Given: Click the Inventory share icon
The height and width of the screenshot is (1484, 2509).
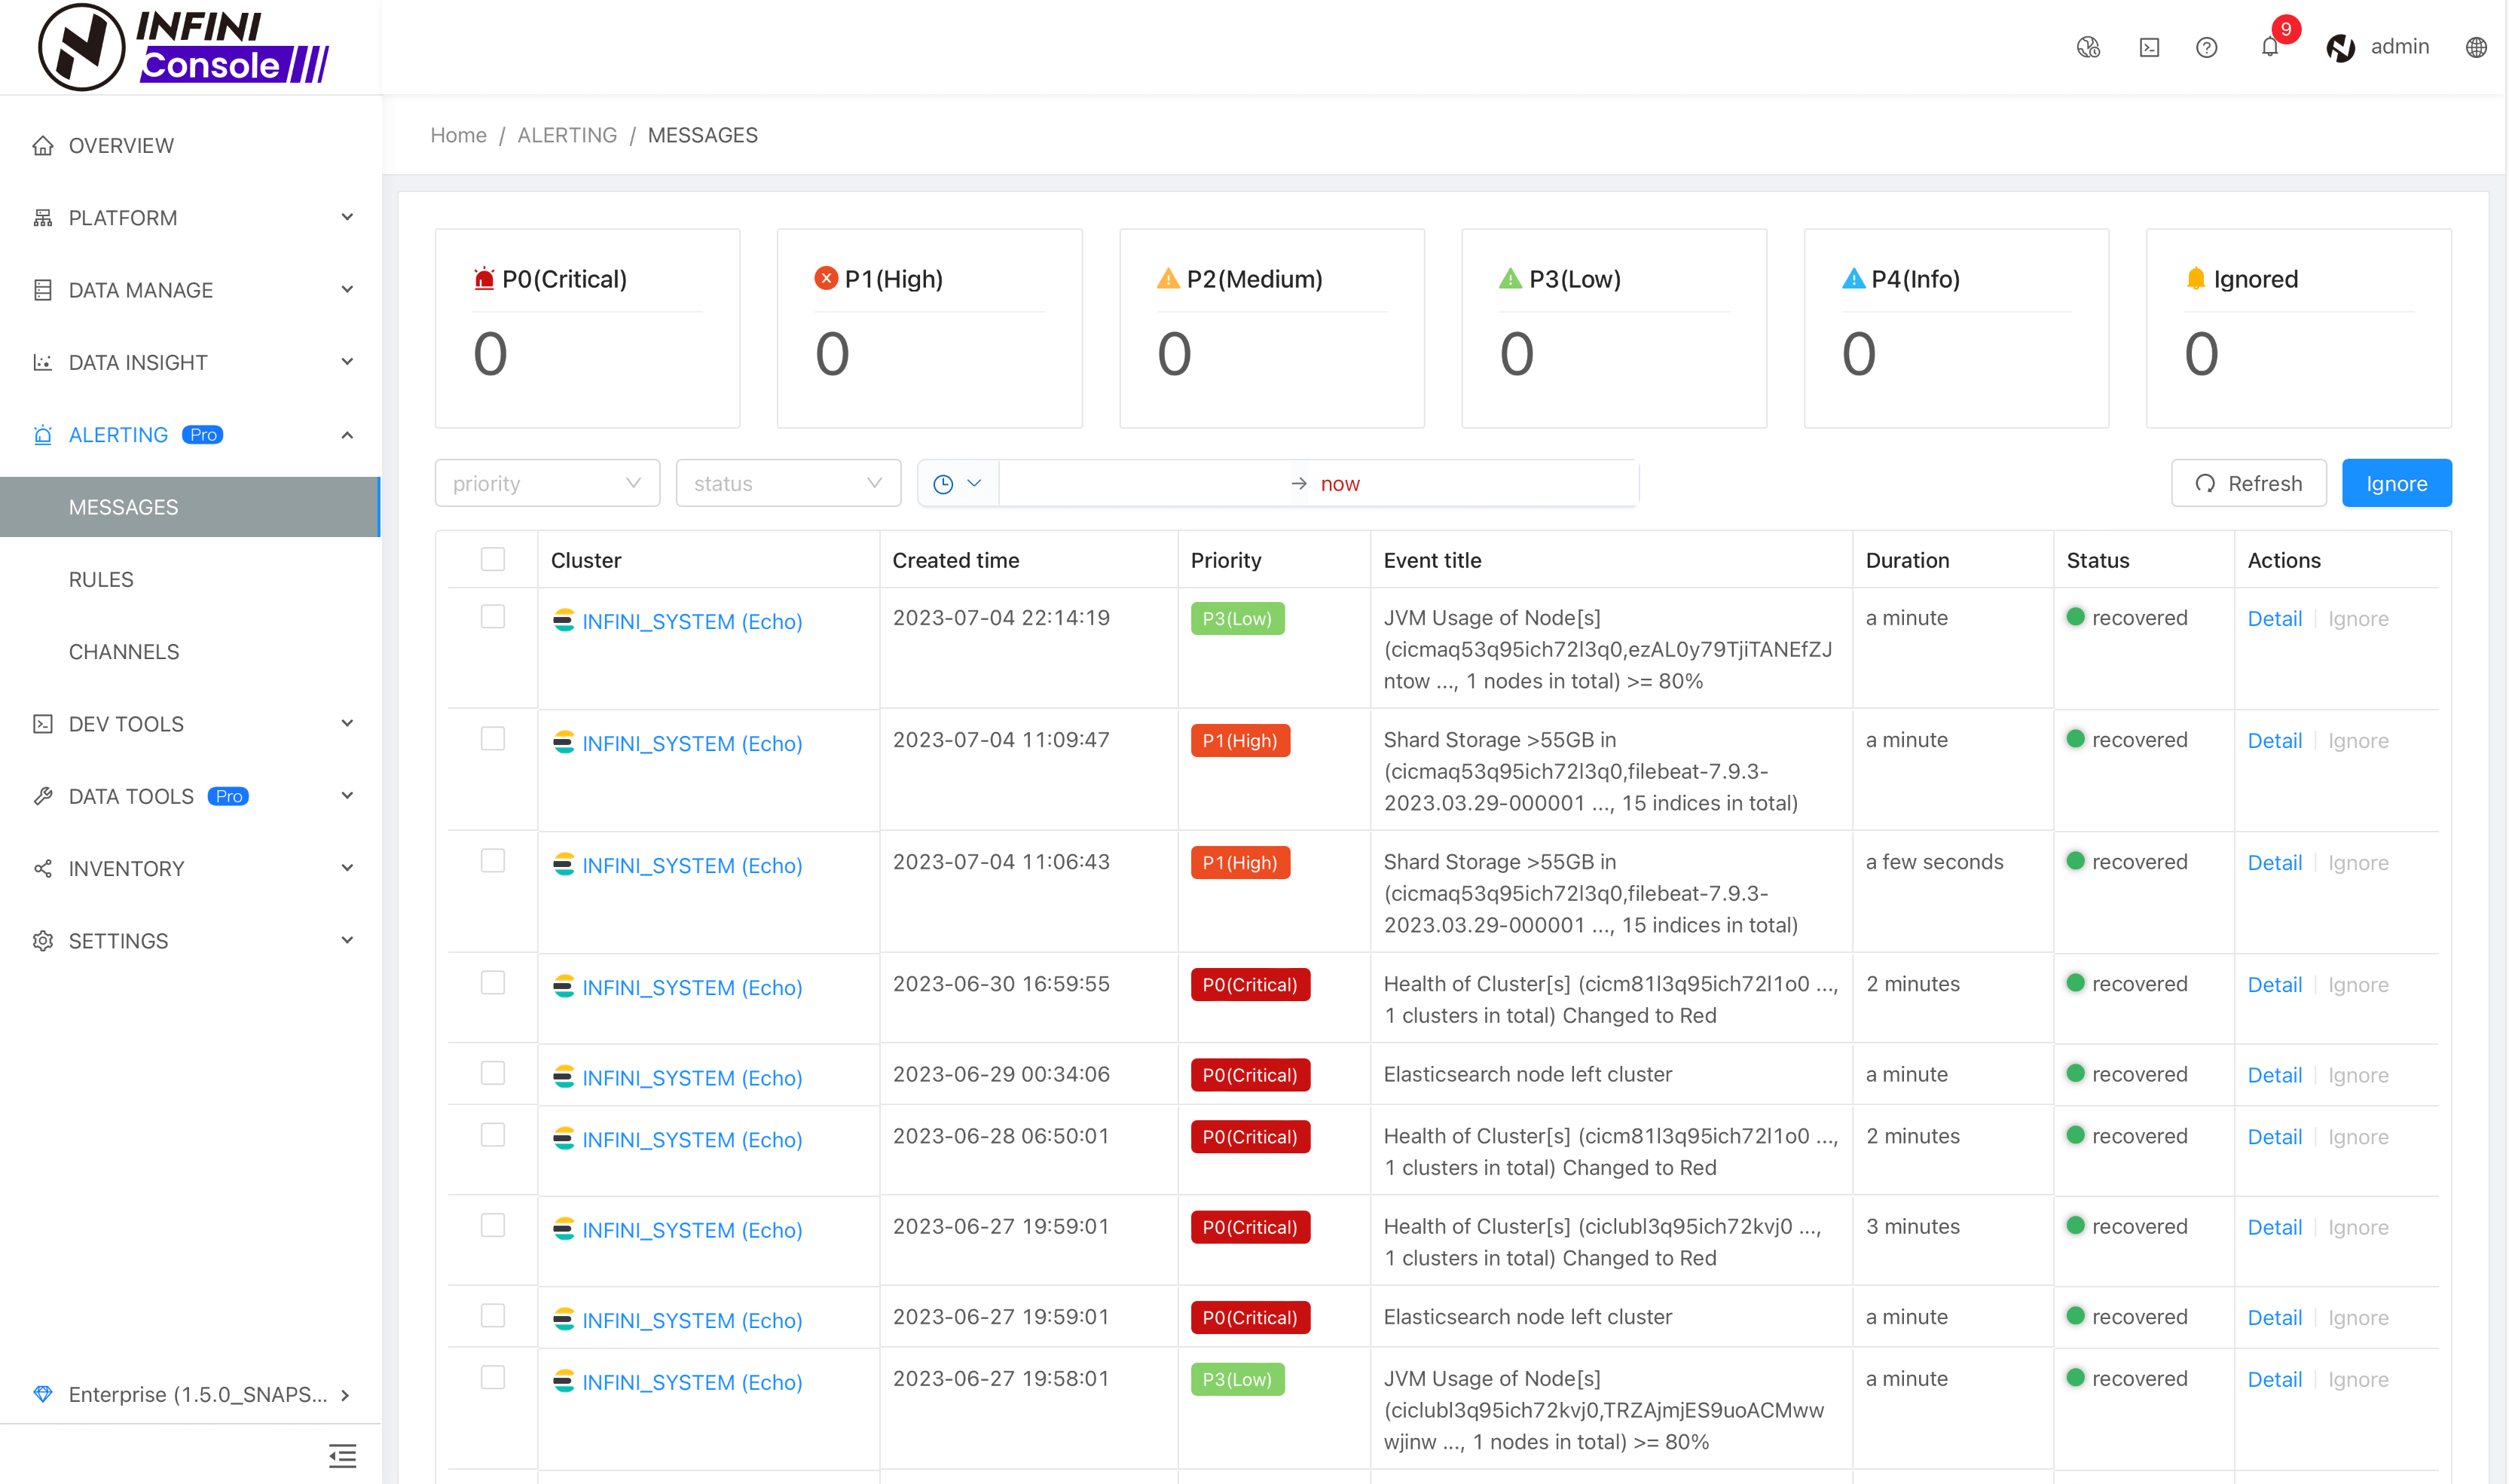Looking at the screenshot, I should click(x=43, y=868).
